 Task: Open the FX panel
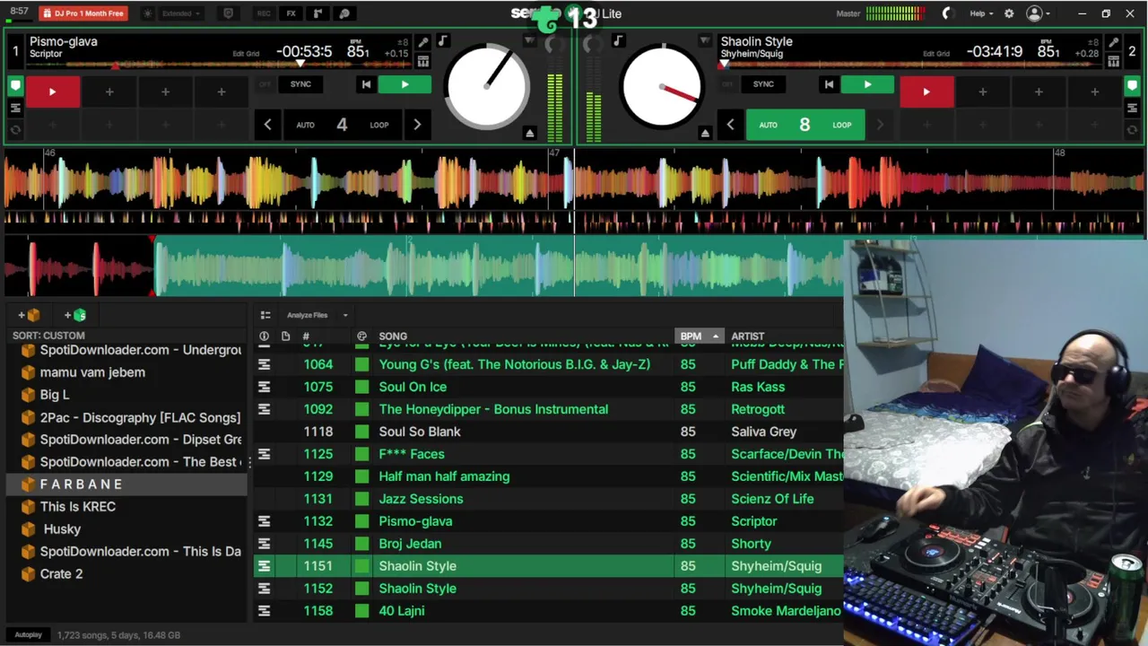point(291,13)
